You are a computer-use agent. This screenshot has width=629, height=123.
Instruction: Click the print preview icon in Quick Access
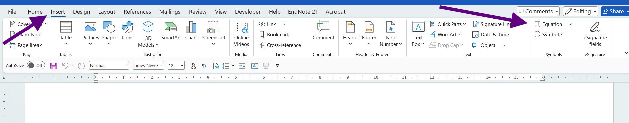coord(192,66)
